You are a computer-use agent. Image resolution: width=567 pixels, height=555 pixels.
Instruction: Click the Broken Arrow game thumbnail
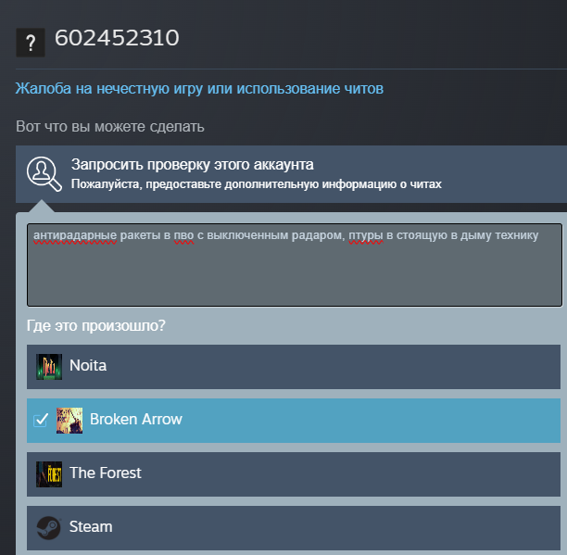point(69,421)
